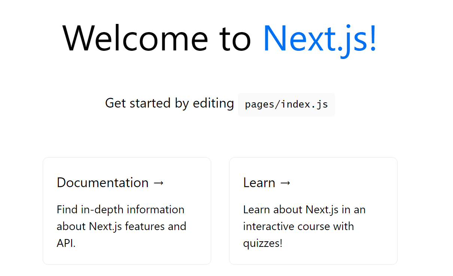Select the pages/index.js code snippet

[x=286, y=105]
